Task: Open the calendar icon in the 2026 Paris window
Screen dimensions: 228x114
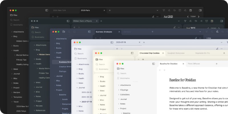Action: click(191, 10)
